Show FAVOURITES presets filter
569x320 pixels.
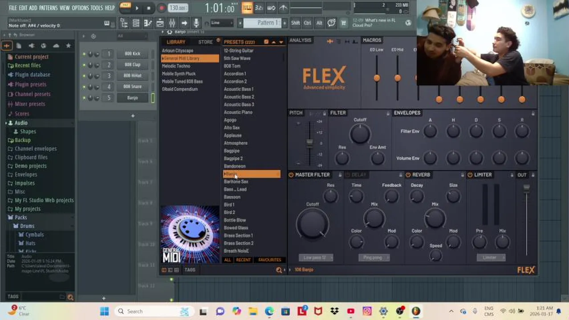coord(269,260)
